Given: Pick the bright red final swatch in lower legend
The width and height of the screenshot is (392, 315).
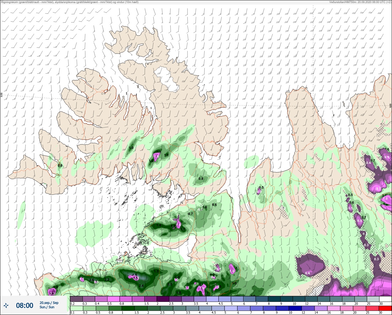Looking at the screenshot, I should 385,308.
